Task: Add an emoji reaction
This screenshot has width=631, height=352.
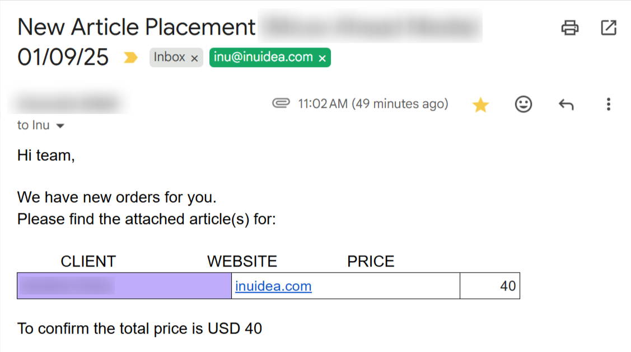Action: pos(523,104)
